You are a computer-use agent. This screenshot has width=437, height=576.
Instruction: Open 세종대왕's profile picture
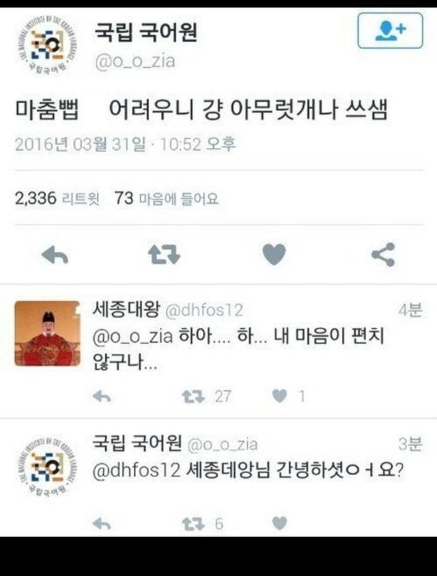point(47,333)
